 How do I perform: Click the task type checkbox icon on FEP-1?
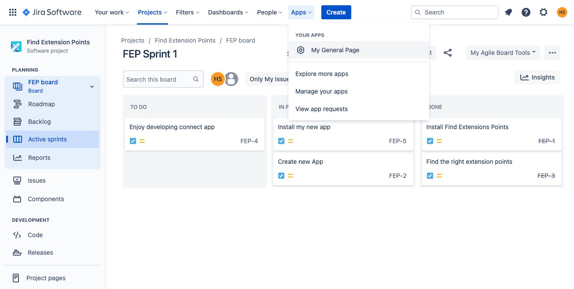click(x=430, y=141)
